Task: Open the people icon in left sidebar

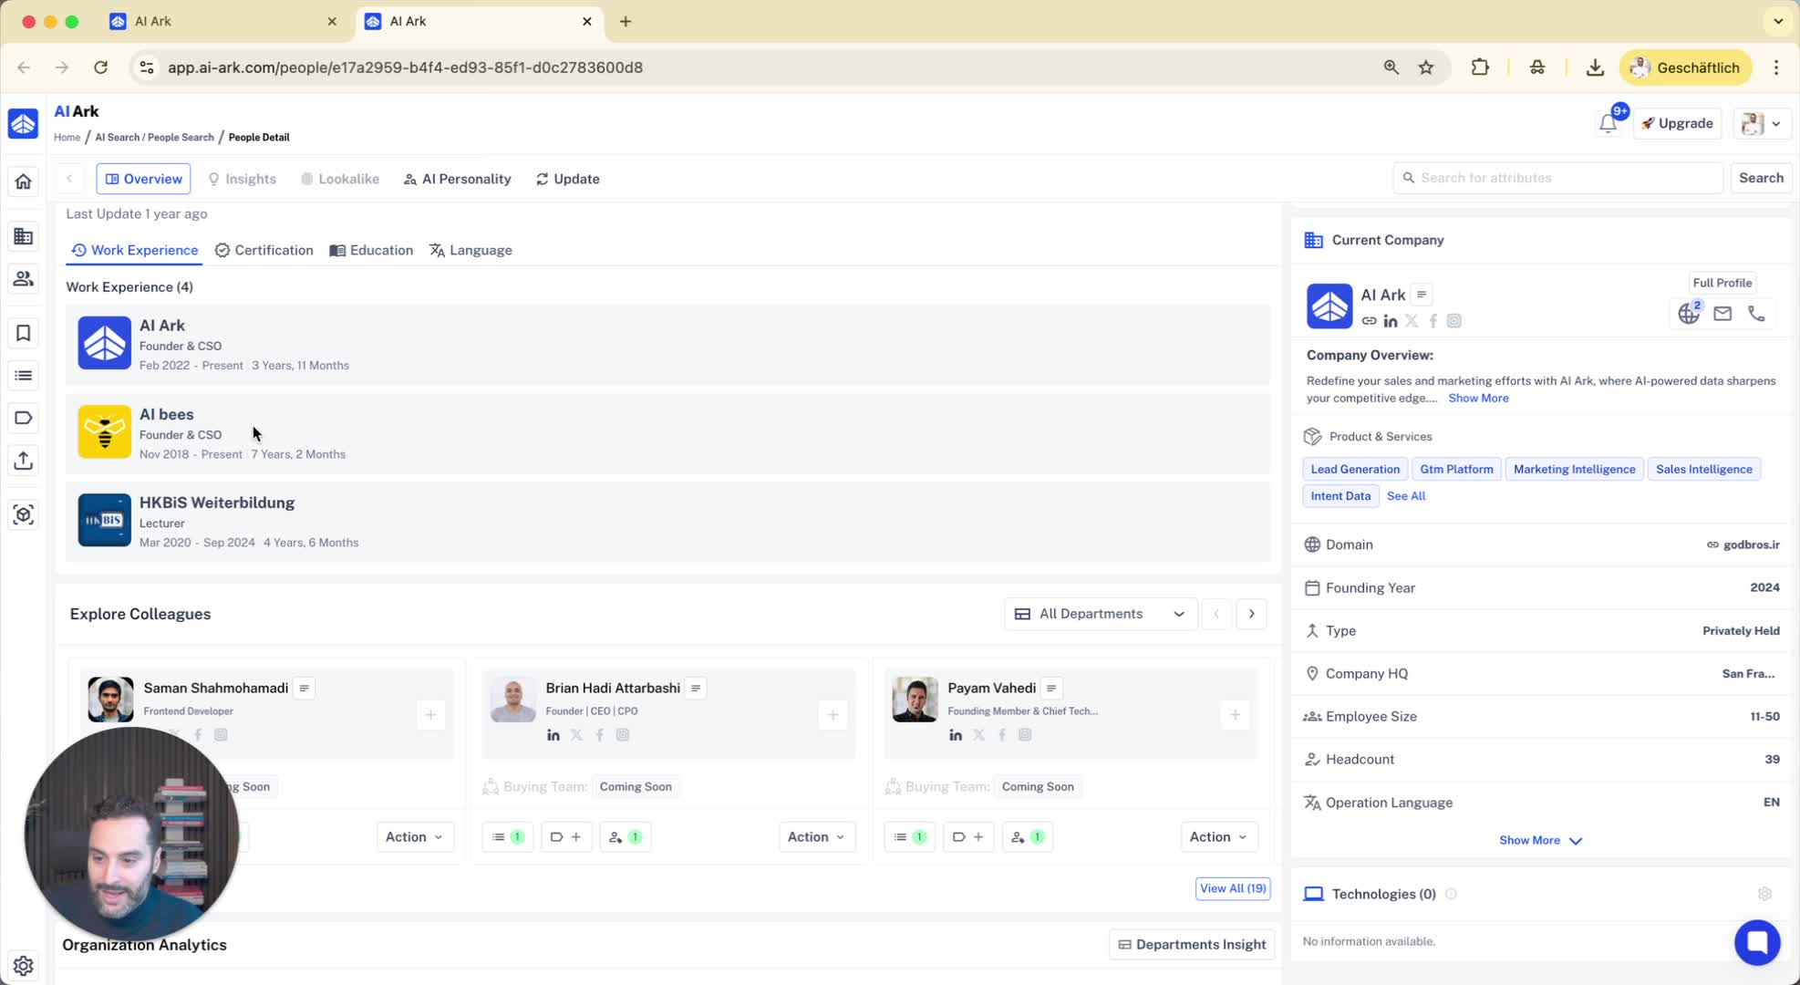Action: [x=23, y=279]
